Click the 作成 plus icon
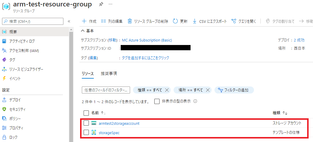The image size is (313, 142). tap(84, 21)
